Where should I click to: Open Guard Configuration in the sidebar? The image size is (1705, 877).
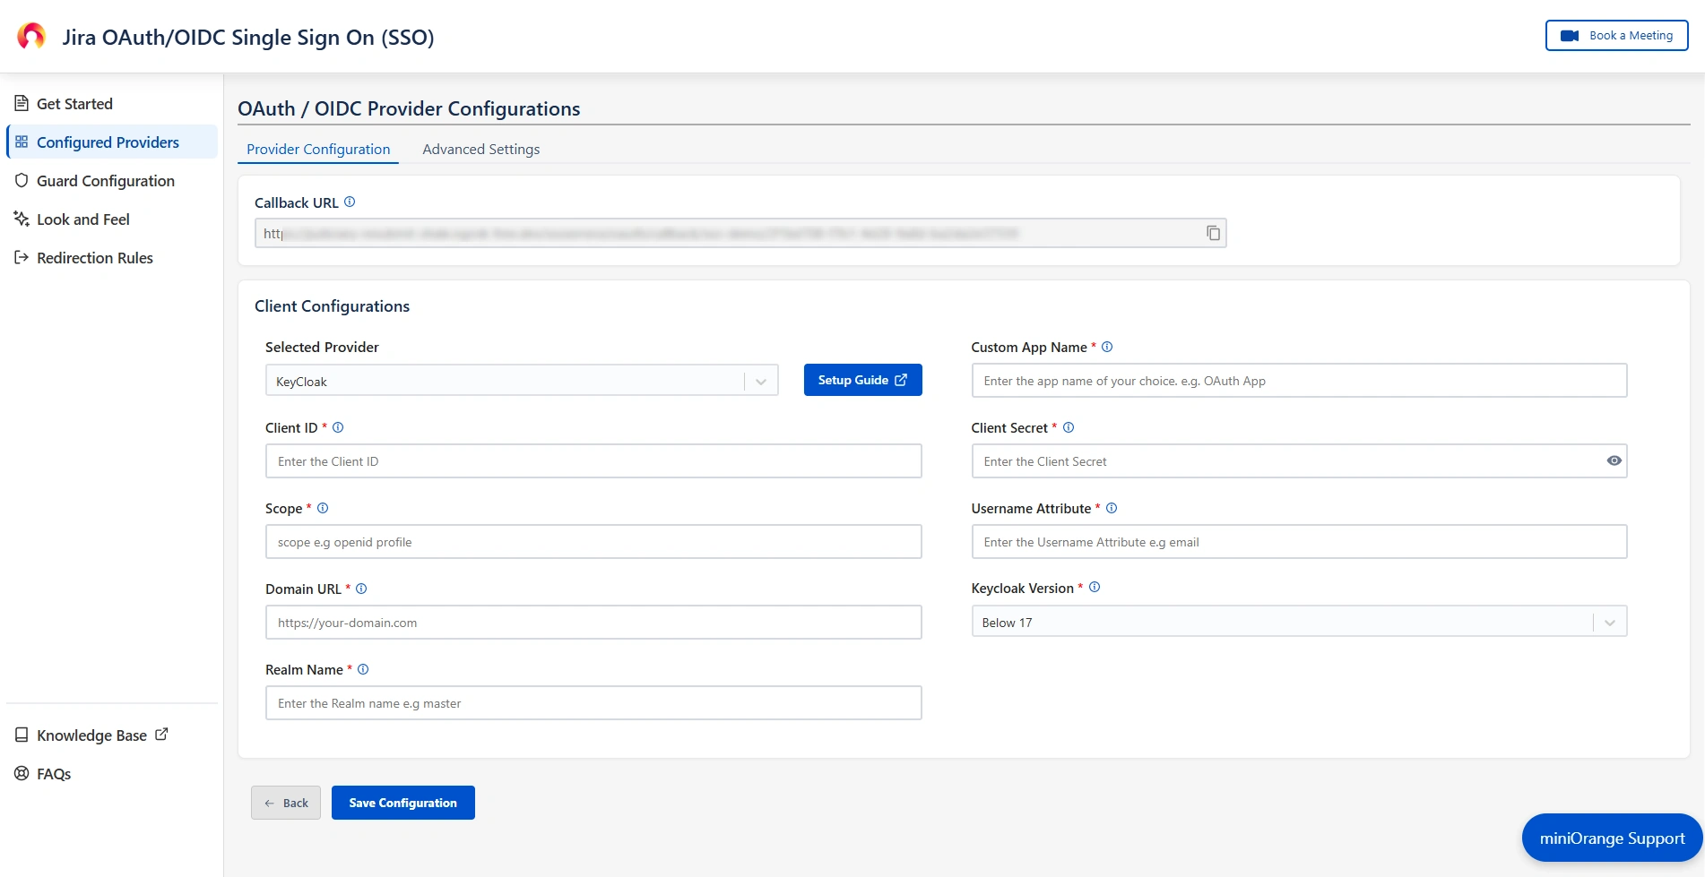(x=112, y=180)
